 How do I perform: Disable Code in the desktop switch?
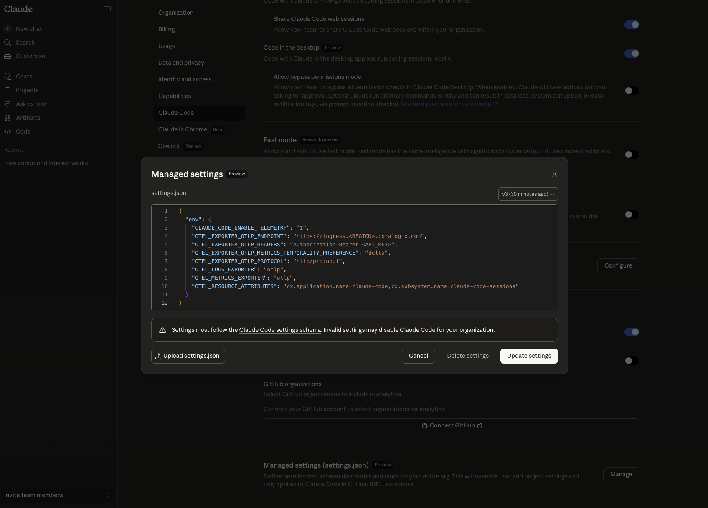[632, 53]
